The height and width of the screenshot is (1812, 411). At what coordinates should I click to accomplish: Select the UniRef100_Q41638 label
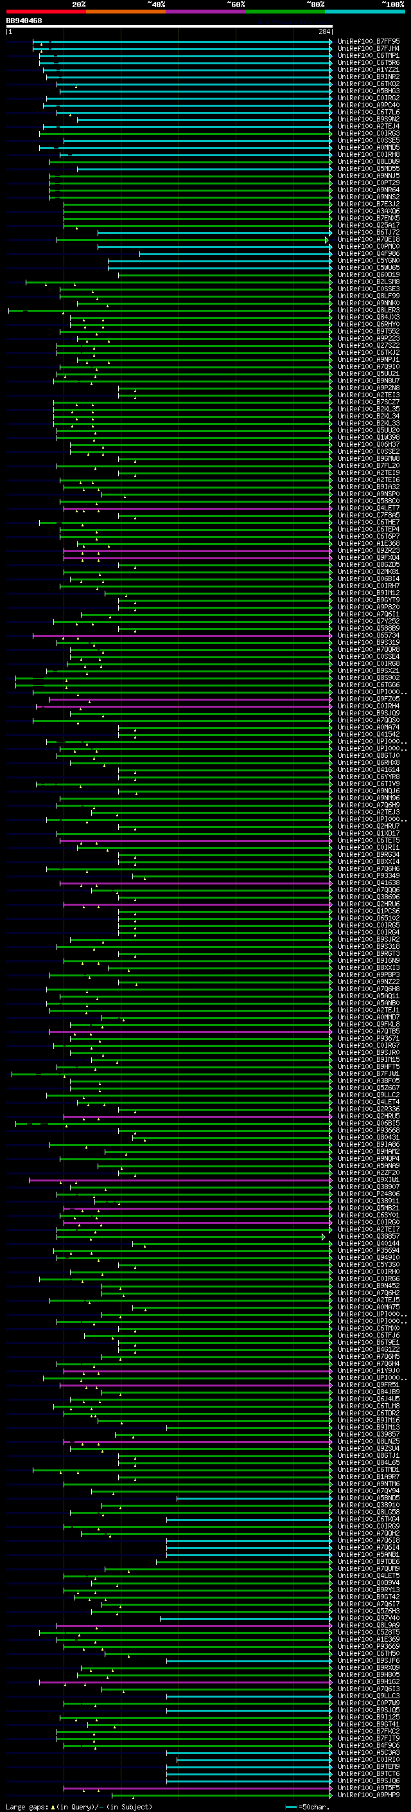tap(369, 883)
